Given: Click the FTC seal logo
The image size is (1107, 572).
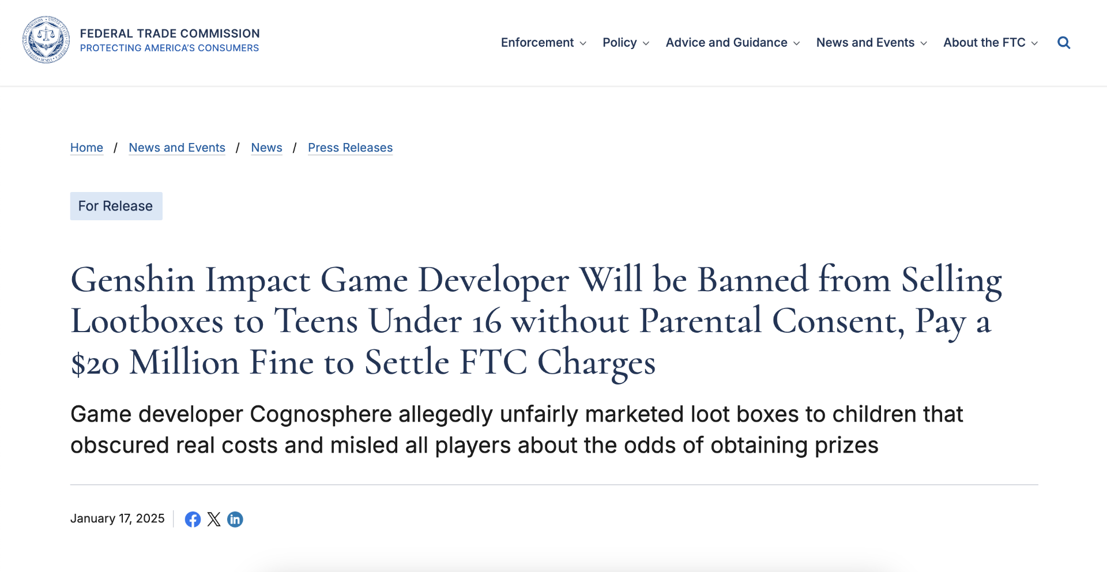Looking at the screenshot, I should (46, 40).
